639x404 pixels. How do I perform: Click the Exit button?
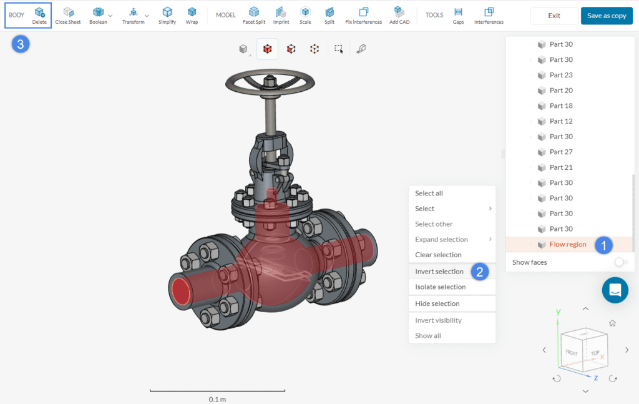[554, 16]
